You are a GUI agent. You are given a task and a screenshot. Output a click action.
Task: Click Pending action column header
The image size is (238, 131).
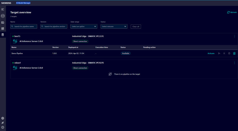tap(149, 47)
